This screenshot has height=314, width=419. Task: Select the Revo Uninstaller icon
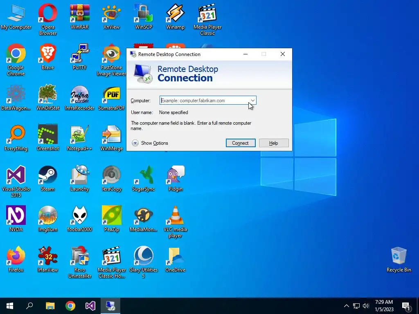tap(79, 262)
